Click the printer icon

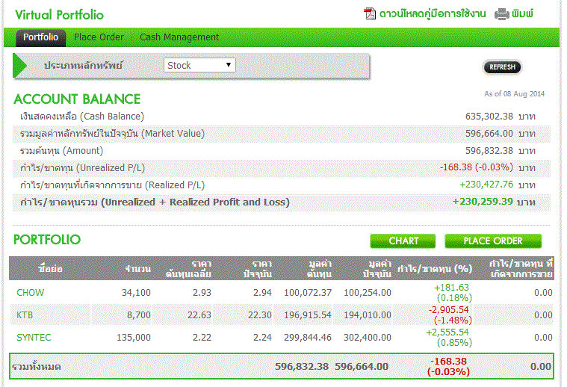[x=502, y=14]
